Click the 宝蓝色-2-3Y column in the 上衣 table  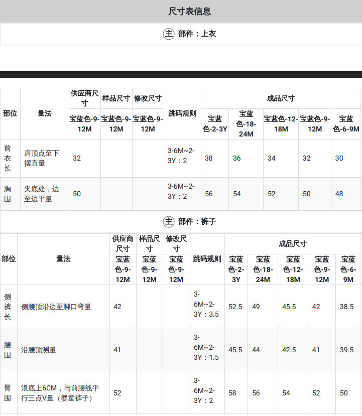[215, 124]
